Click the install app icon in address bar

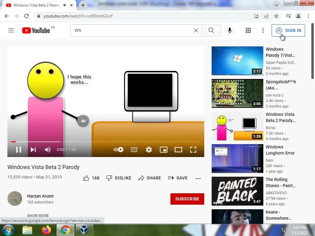(256, 16)
